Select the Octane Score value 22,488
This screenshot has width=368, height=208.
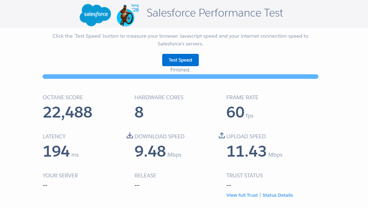point(68,112)
